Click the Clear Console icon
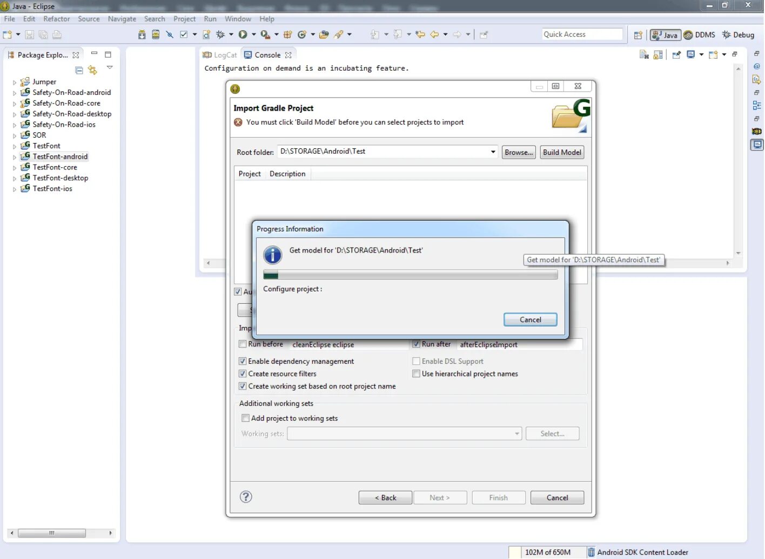The width and height of the screenshot is (765, 559). coord(643,54)
